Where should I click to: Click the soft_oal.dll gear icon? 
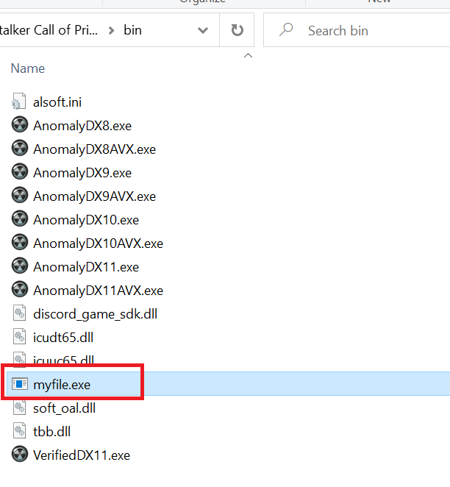click(19, 408)
